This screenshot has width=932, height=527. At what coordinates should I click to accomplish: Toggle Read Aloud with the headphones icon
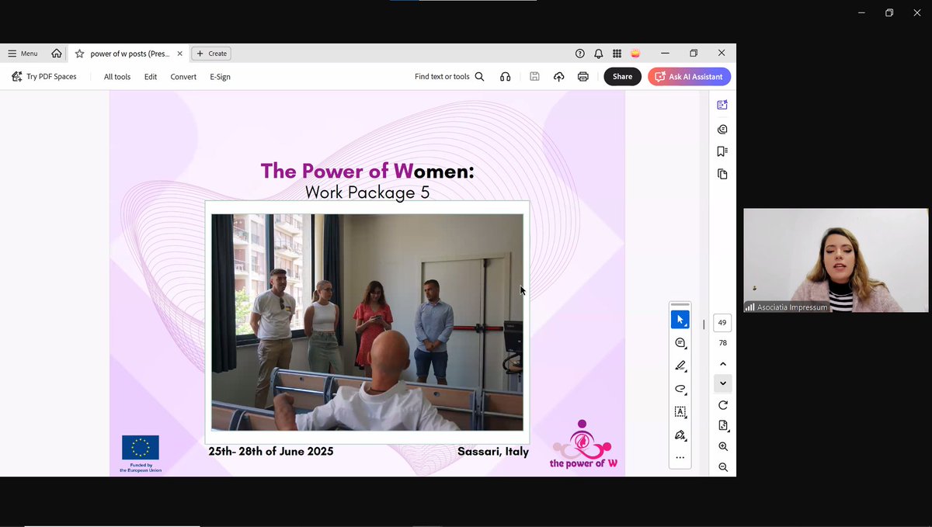point(505,76)
